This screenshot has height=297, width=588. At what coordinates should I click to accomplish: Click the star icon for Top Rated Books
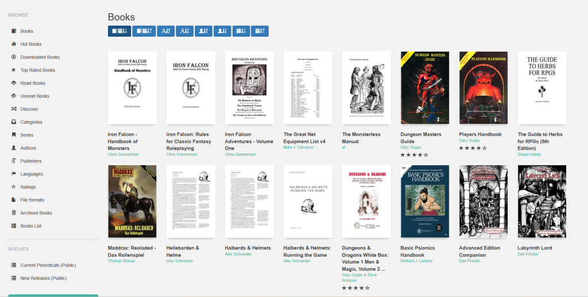[x=14, y=70]
